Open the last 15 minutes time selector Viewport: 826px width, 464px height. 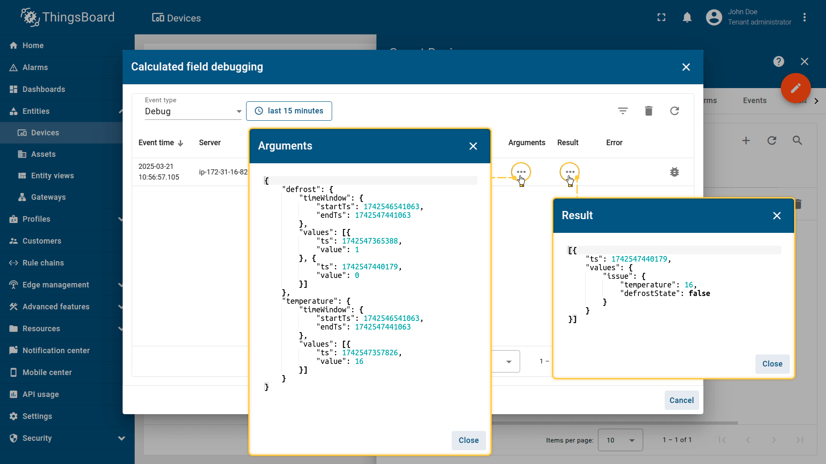coord(289,111)
